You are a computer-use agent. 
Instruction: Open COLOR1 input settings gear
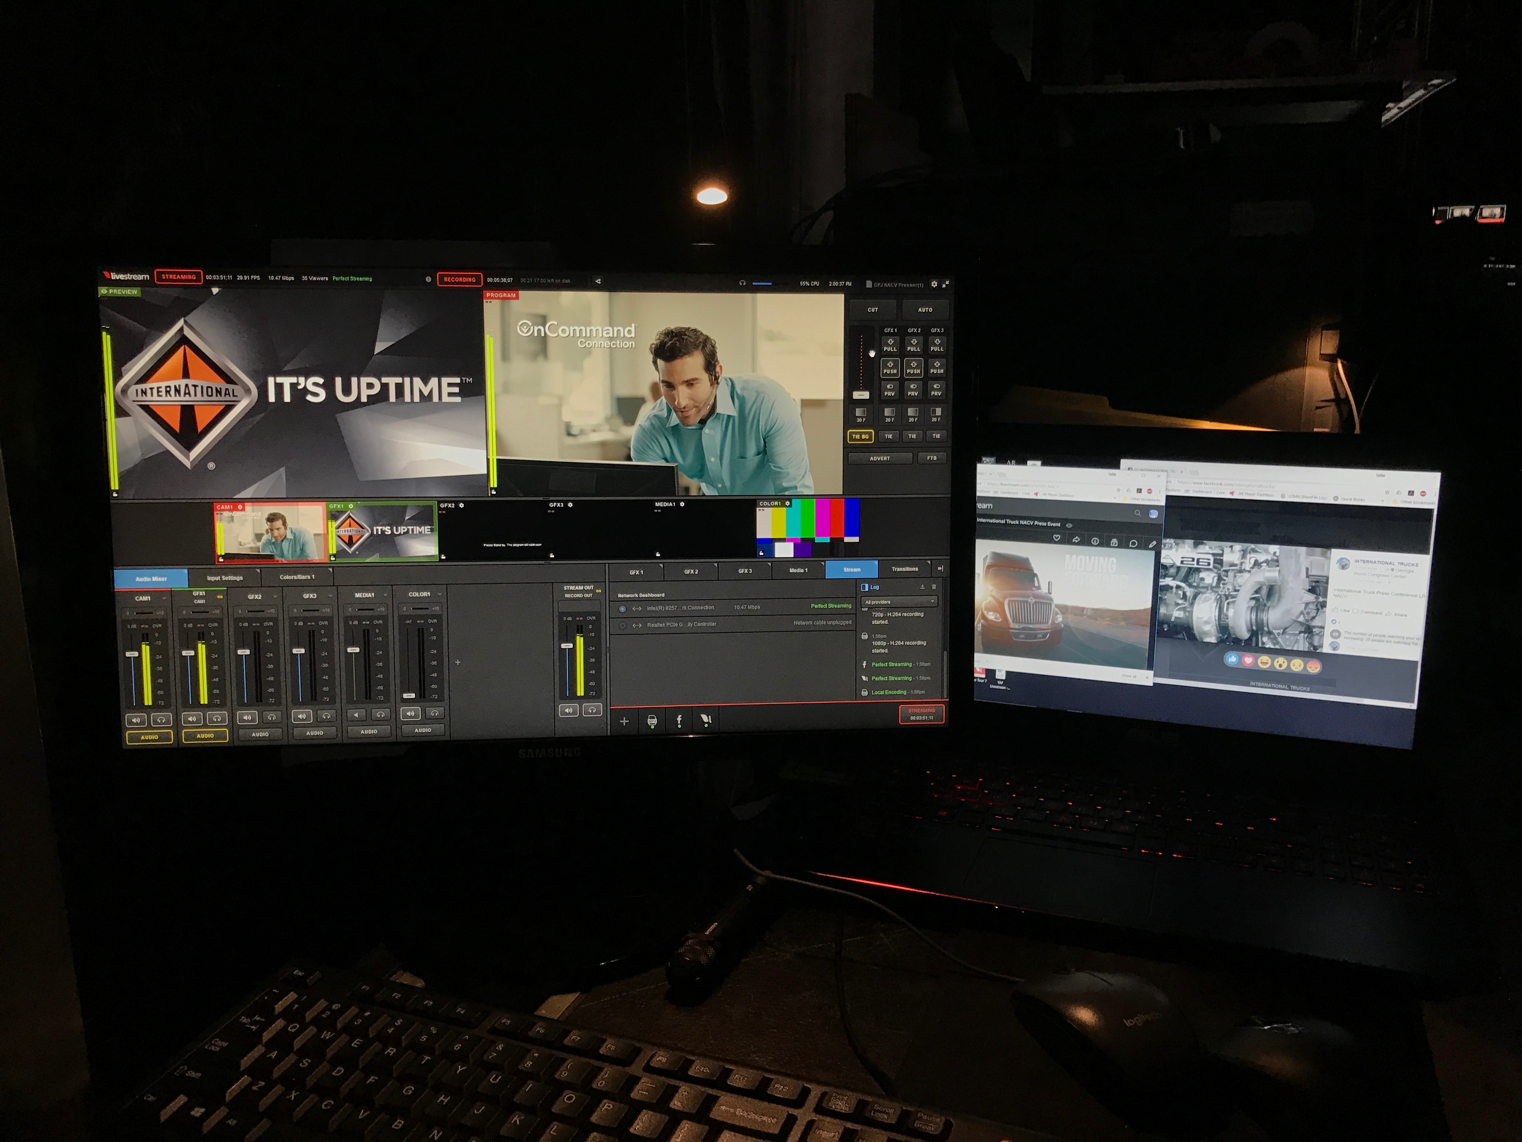tap(788, 503)
